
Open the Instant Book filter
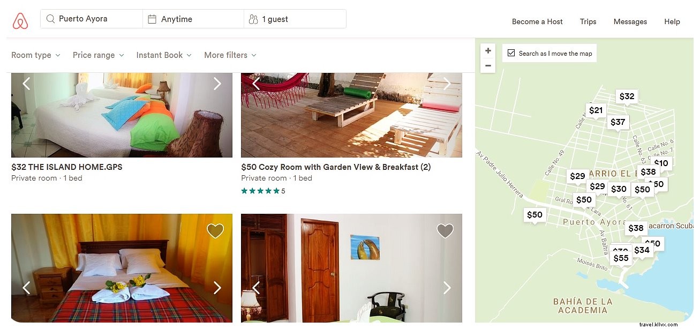pyautogui.click(x=164, y=55)
